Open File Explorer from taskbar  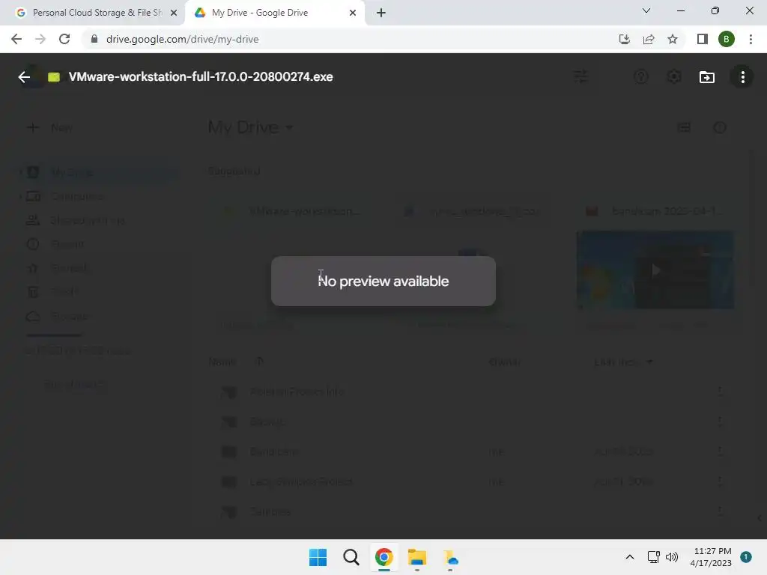(417, 557)
